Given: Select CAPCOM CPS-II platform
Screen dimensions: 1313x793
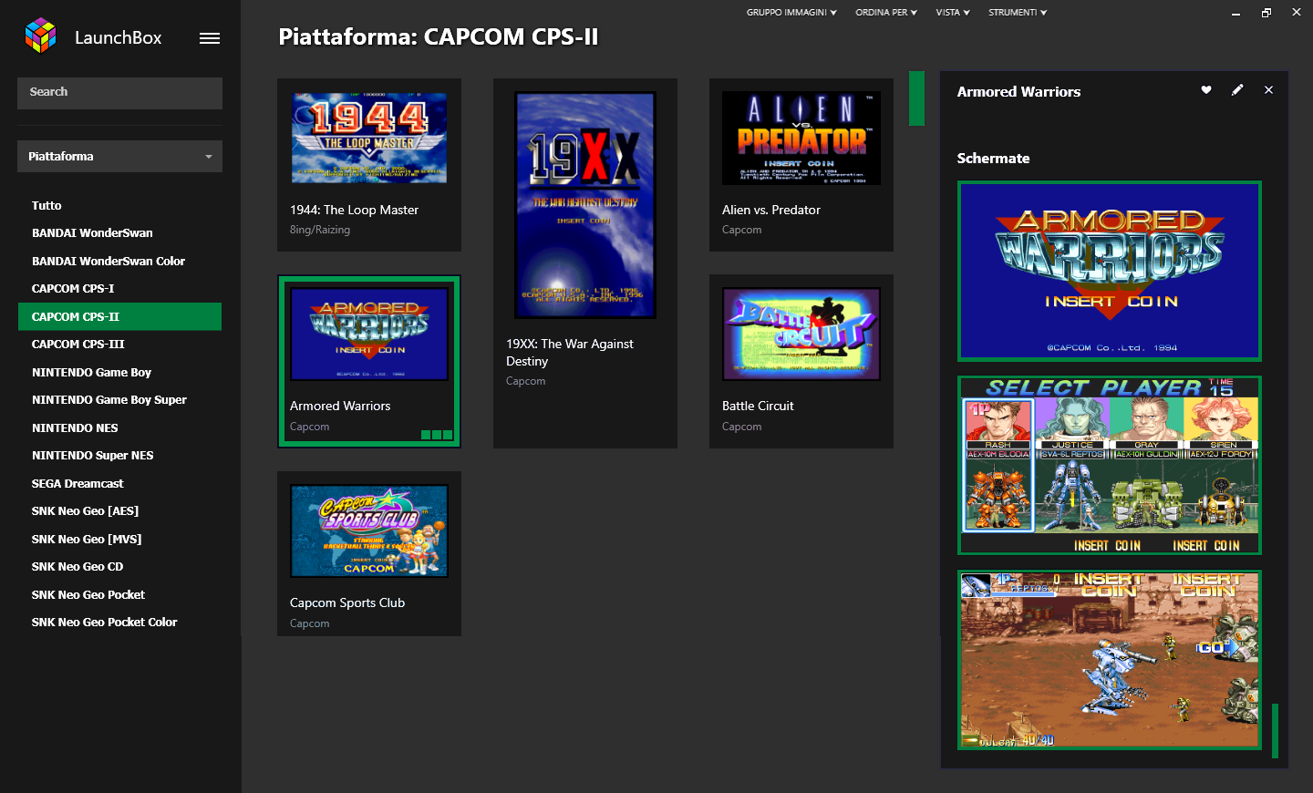Looking at the screenshot, I should click(x=119, y=316).
